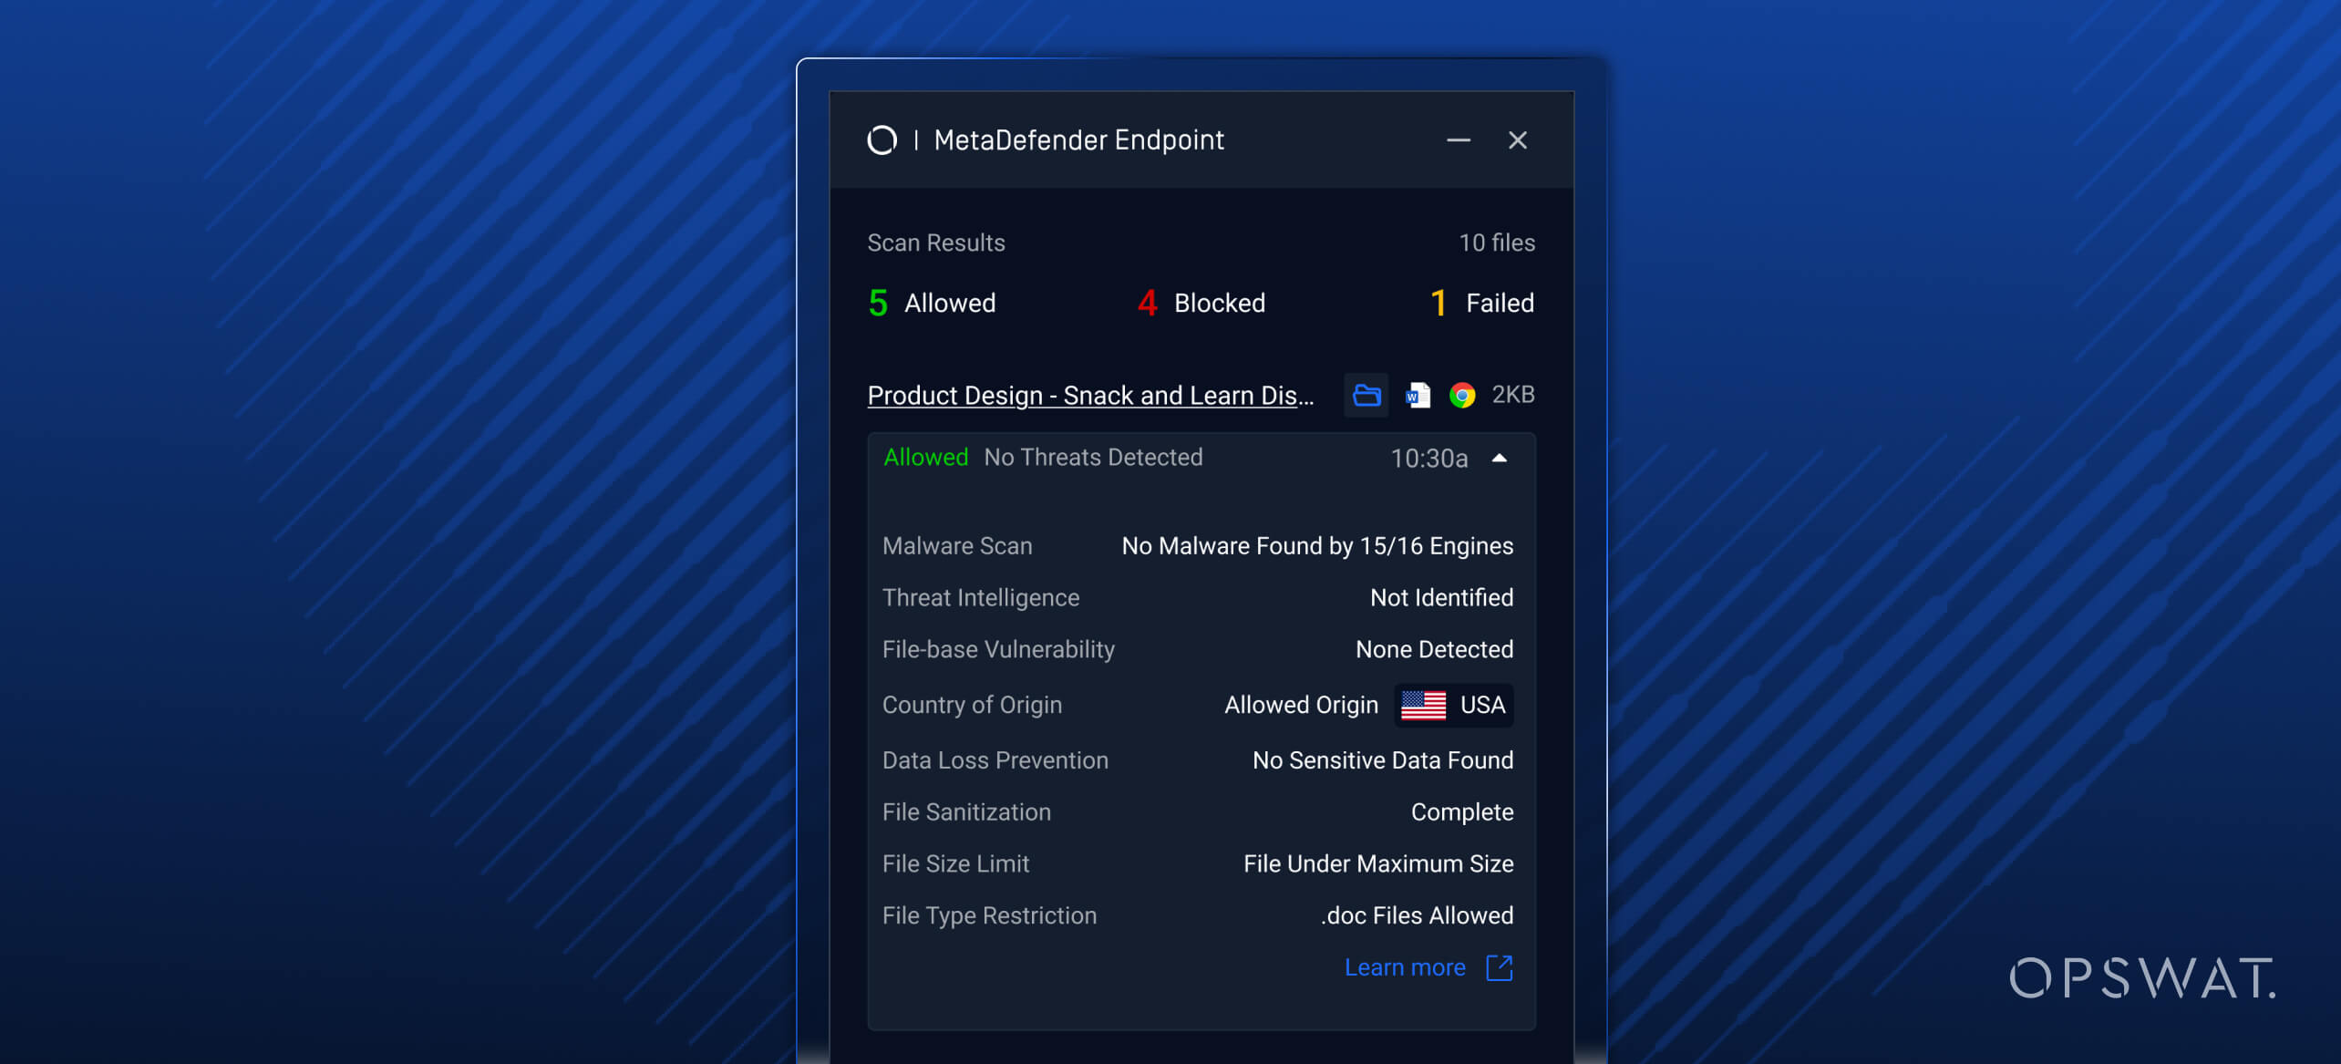
Task: Click the No Threats Detected status text
Action: coord(1092,457)
